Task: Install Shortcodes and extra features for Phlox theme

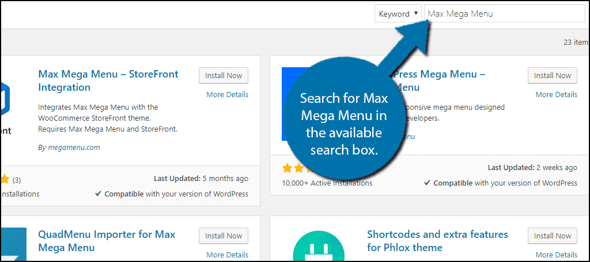Action: 553,236
